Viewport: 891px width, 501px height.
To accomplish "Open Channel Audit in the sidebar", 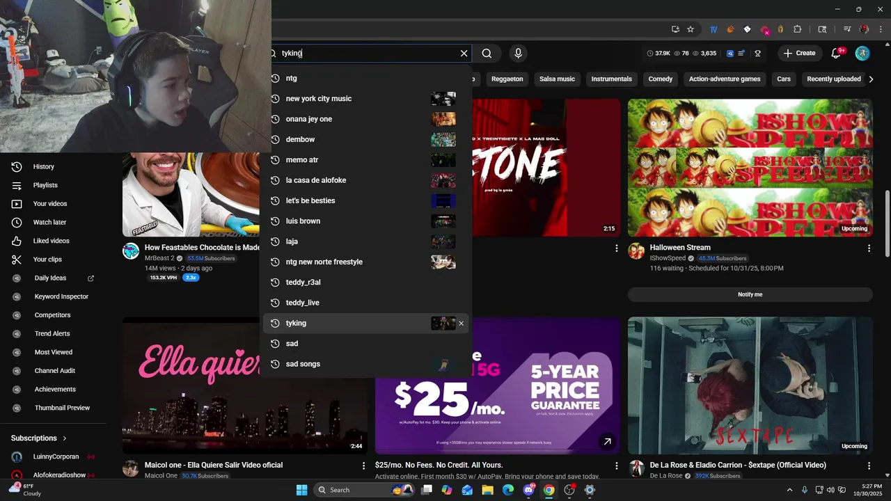I will point(53,371).
